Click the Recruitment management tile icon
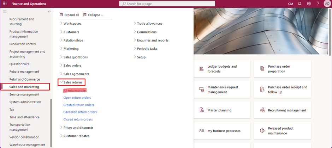This screenshot has height=148, width=332. [x=262, y=110]
